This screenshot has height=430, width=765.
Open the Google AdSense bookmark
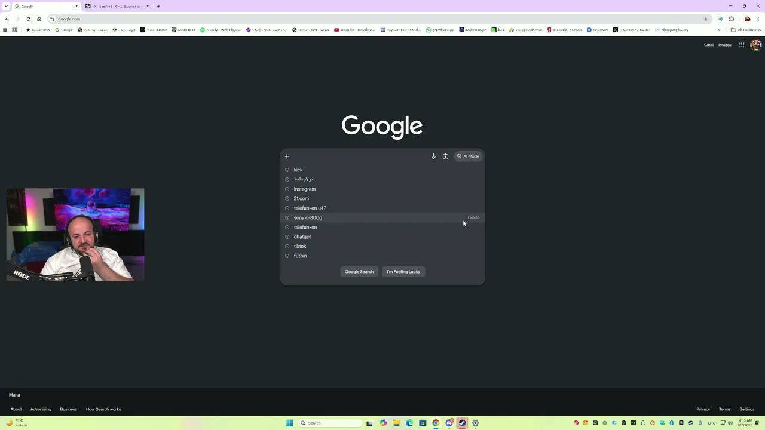(525, 30)
